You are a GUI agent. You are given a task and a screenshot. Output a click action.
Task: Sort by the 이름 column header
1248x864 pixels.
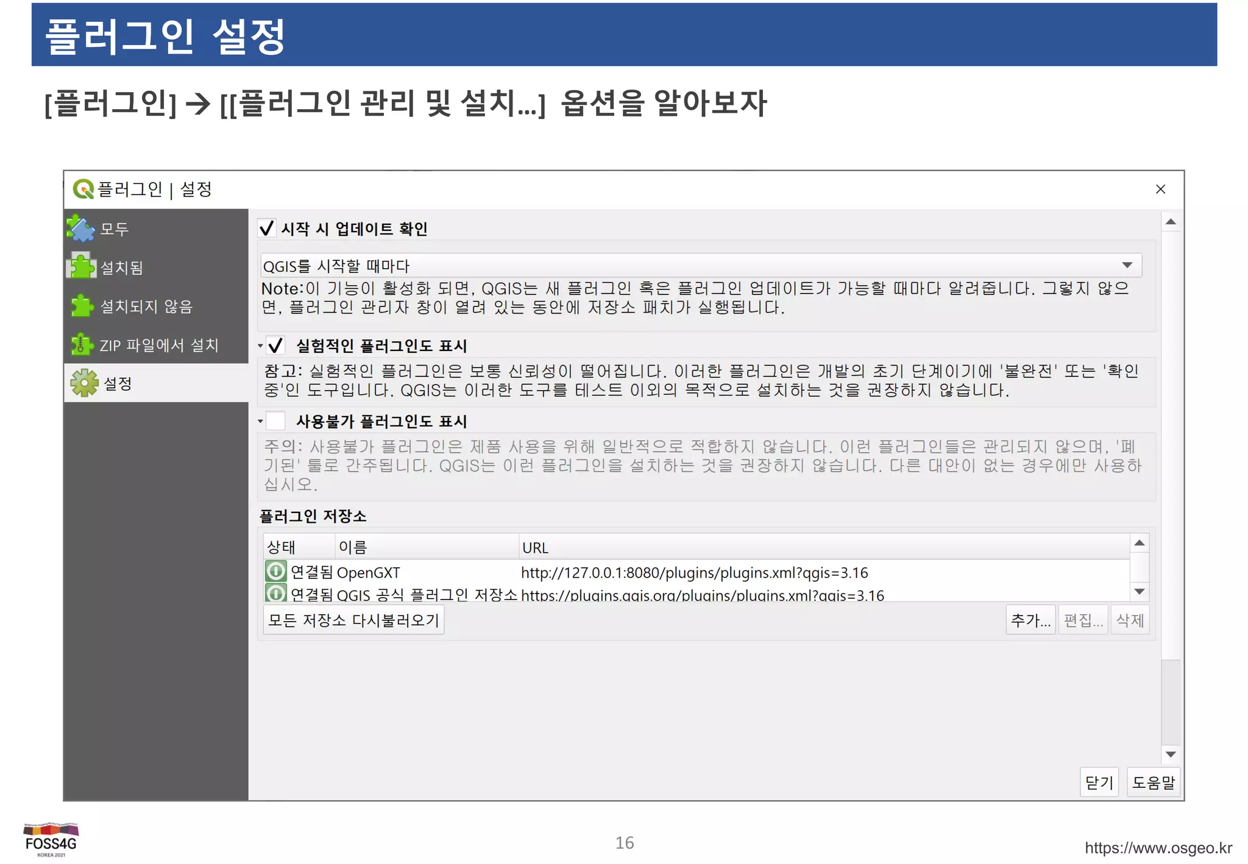point(427,547)
